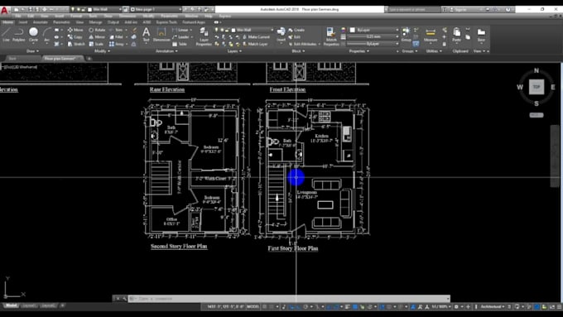Screen dimensions: 563x317
Task: Click the TOP face of ViewCube
Action: [x=537, y=87]
